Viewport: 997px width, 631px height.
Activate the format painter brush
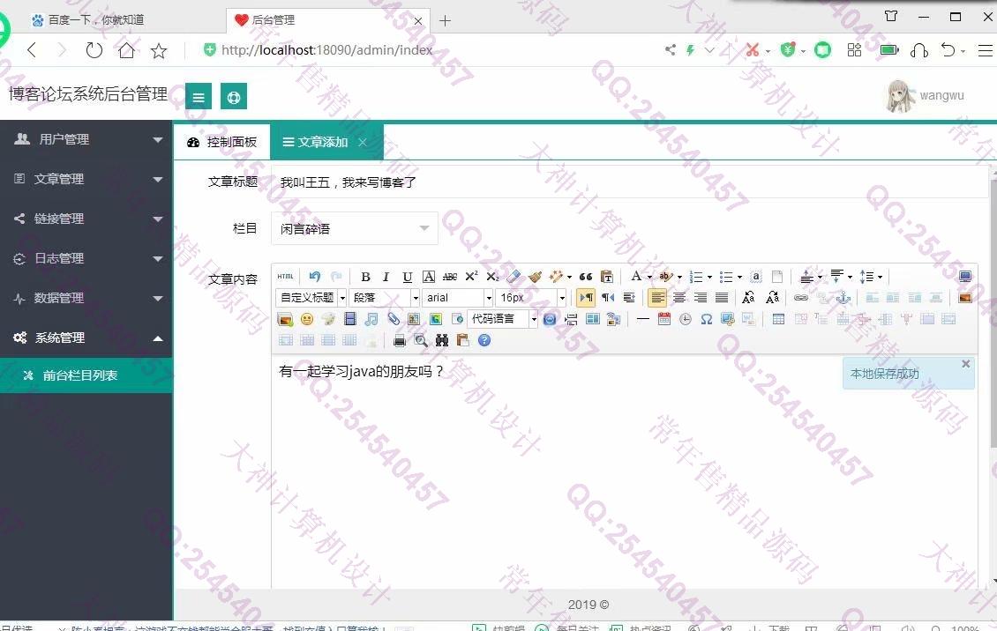535,276
